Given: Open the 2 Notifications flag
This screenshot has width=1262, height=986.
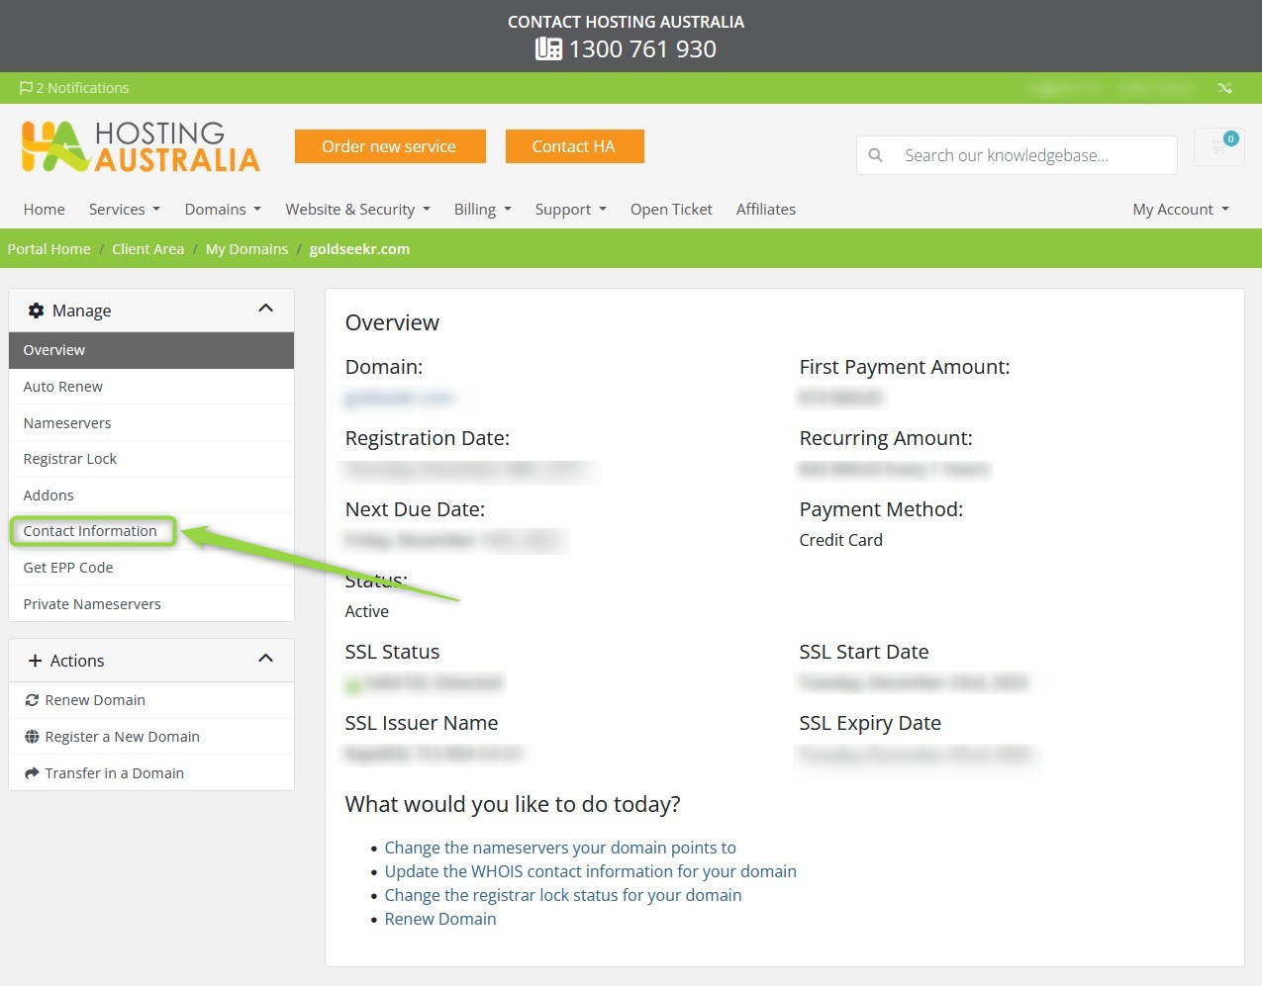Looking at the screenshot, I should [x=74, y=88].
